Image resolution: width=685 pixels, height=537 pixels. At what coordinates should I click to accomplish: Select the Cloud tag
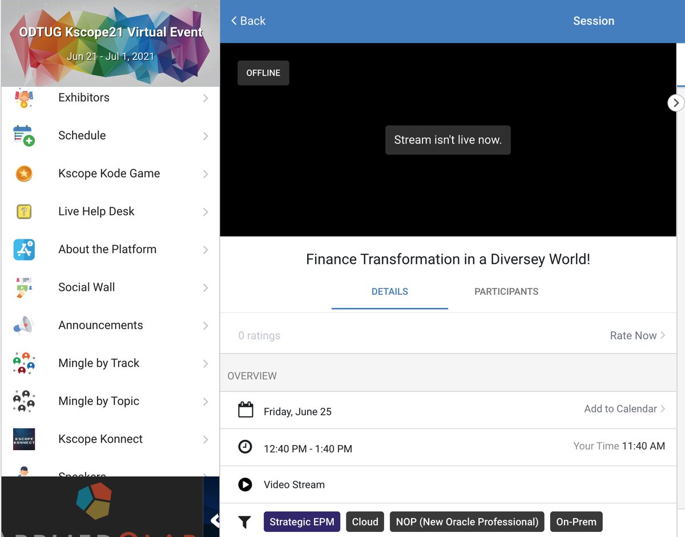click(x=365, y=522)
